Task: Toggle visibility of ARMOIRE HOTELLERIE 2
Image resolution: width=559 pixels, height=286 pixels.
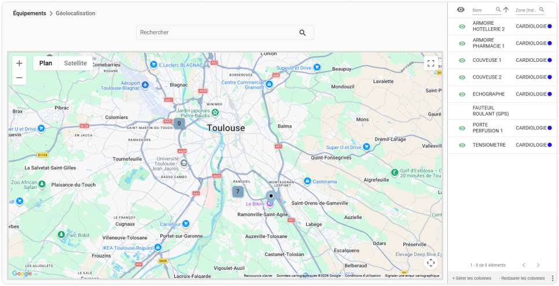Action: 462,27
